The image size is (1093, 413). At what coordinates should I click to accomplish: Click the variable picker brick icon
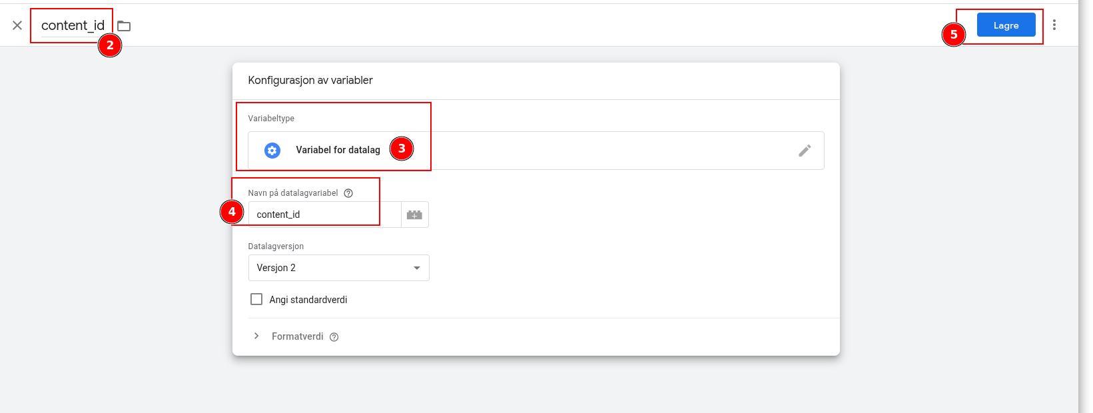(x=414, y=214)
